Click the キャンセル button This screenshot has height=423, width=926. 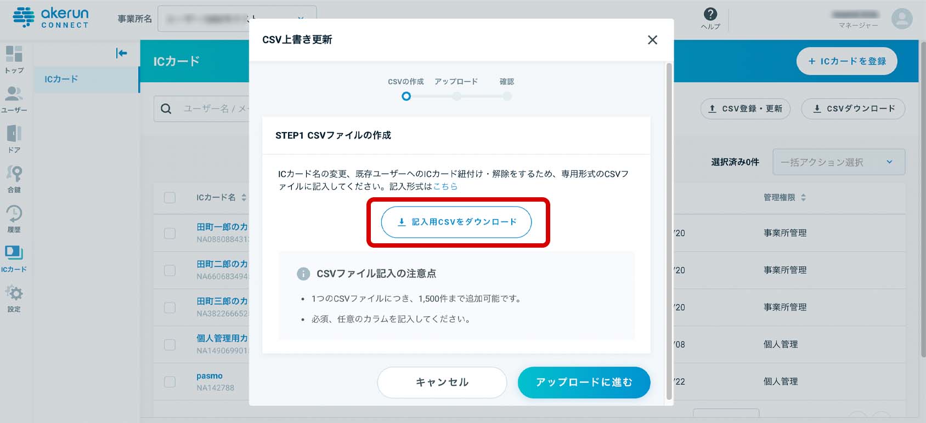coord(442,382)
